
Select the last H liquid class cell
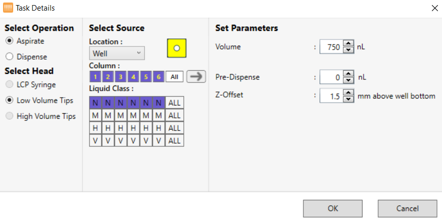coord(158,128)
